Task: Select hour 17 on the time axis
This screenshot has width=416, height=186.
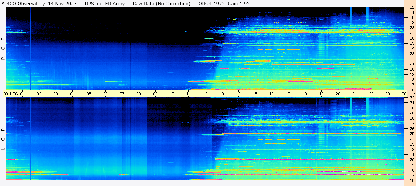Action: pyautogui.click(x=288, y=94)
